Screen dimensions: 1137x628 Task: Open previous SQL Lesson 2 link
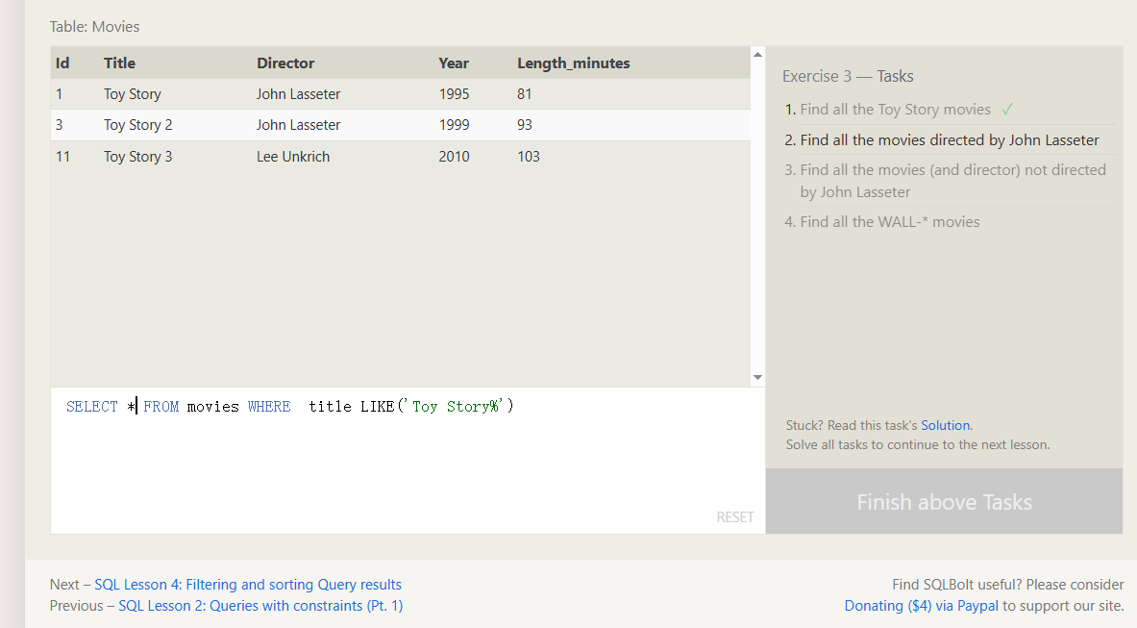[260, 606]
